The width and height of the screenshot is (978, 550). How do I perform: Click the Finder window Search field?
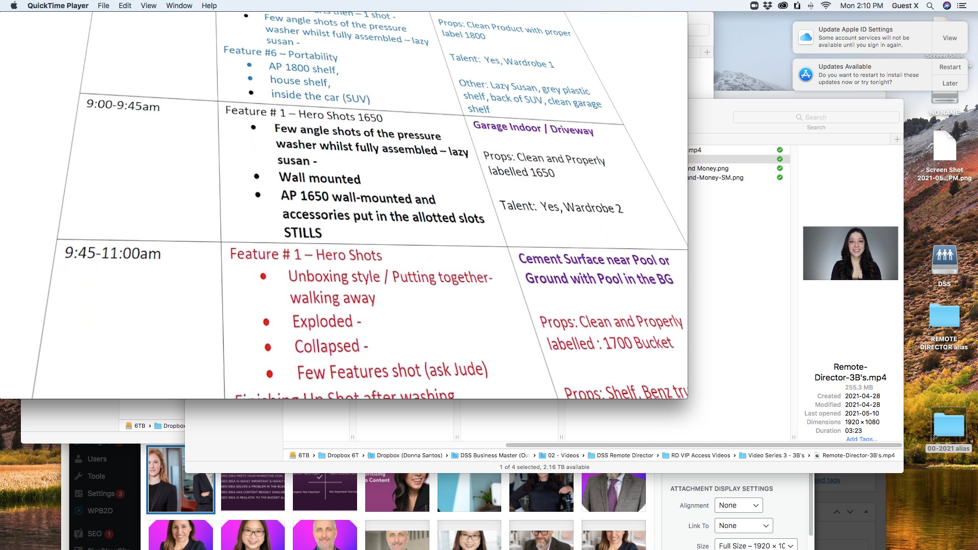coord(816,117)
